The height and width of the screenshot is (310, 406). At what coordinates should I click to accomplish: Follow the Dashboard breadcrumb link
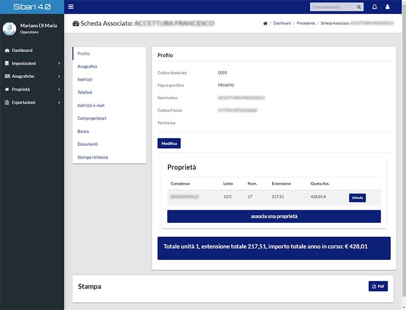[282, 23]
